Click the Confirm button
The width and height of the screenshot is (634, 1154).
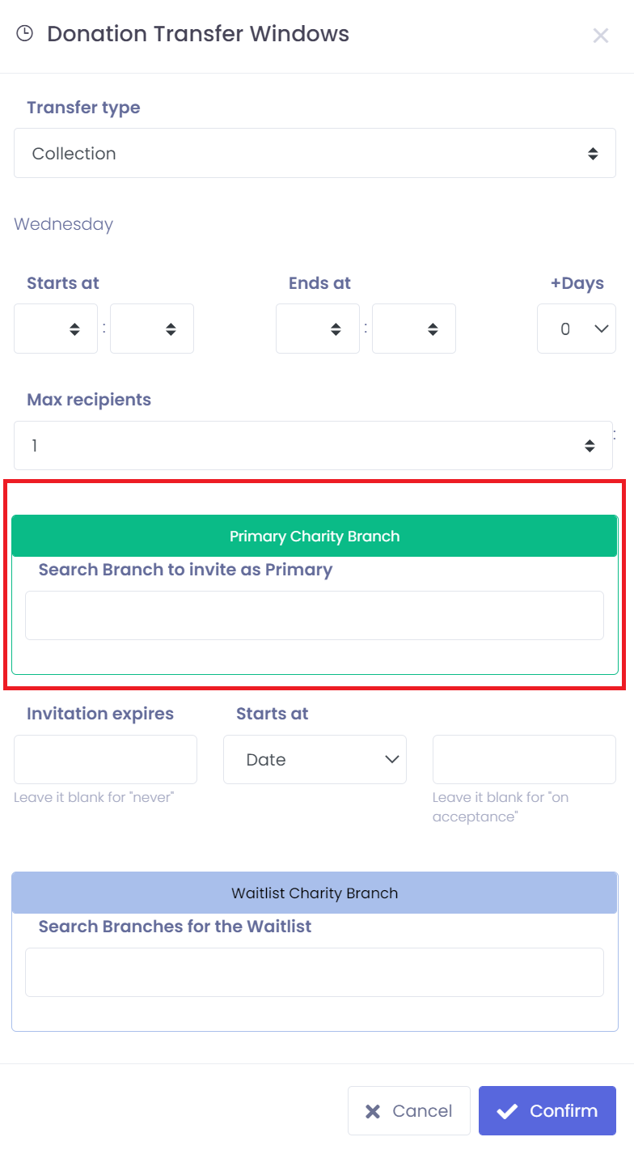pos(547,1110)
